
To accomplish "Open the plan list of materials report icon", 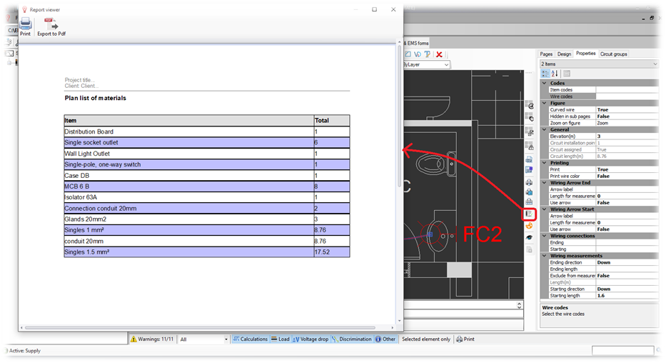I will [529, 214].
